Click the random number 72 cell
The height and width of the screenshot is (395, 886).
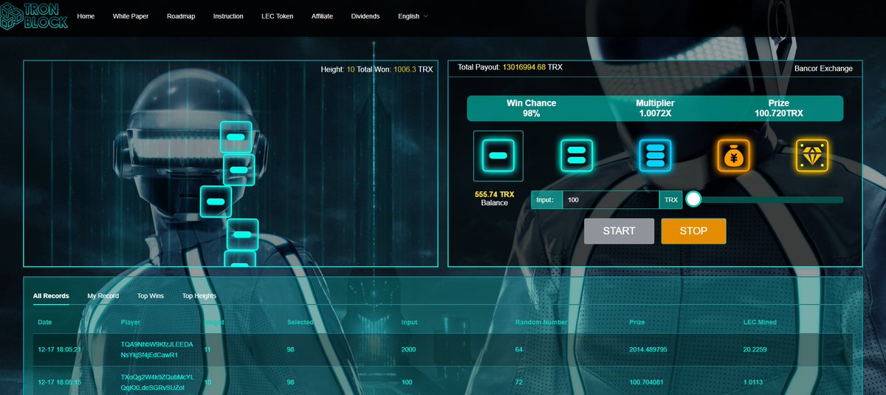[x=519, y=382]
